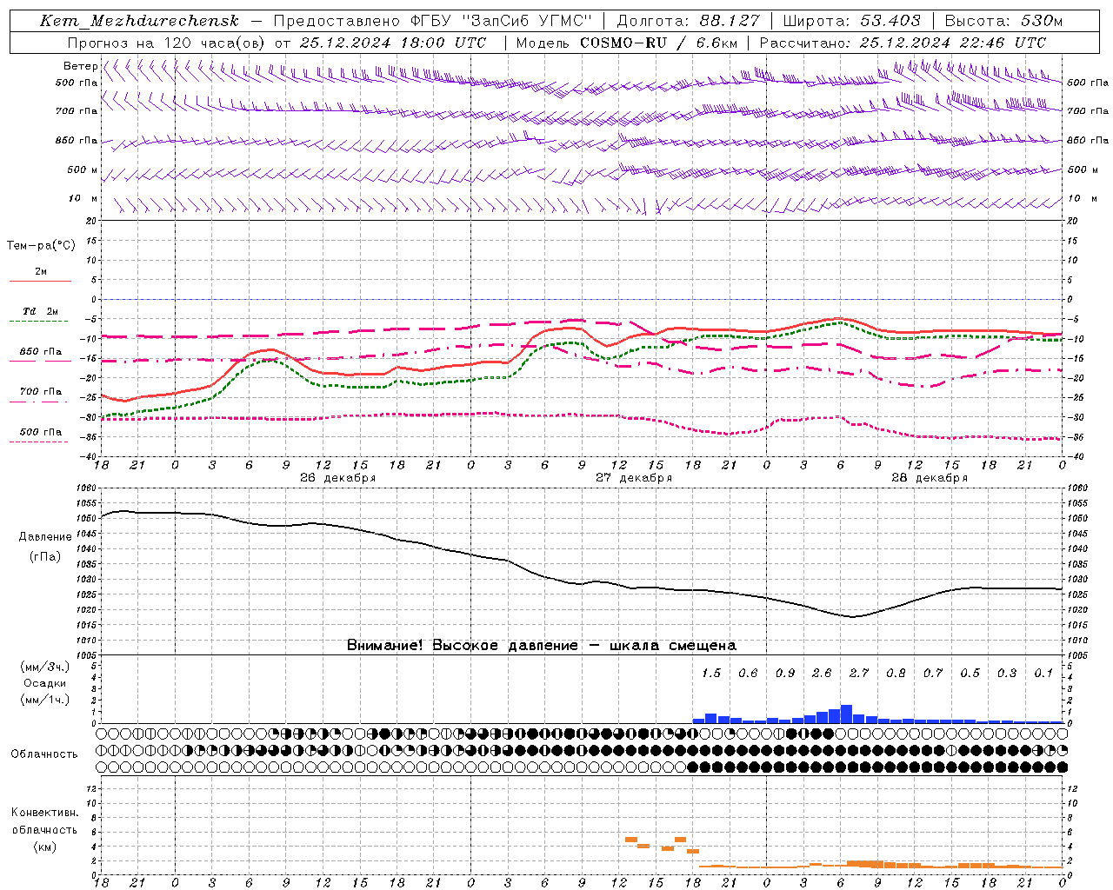Click the '700 гПа' temperature legend entry
Screen dimensions: 1113x890
(x=41, y=391)
